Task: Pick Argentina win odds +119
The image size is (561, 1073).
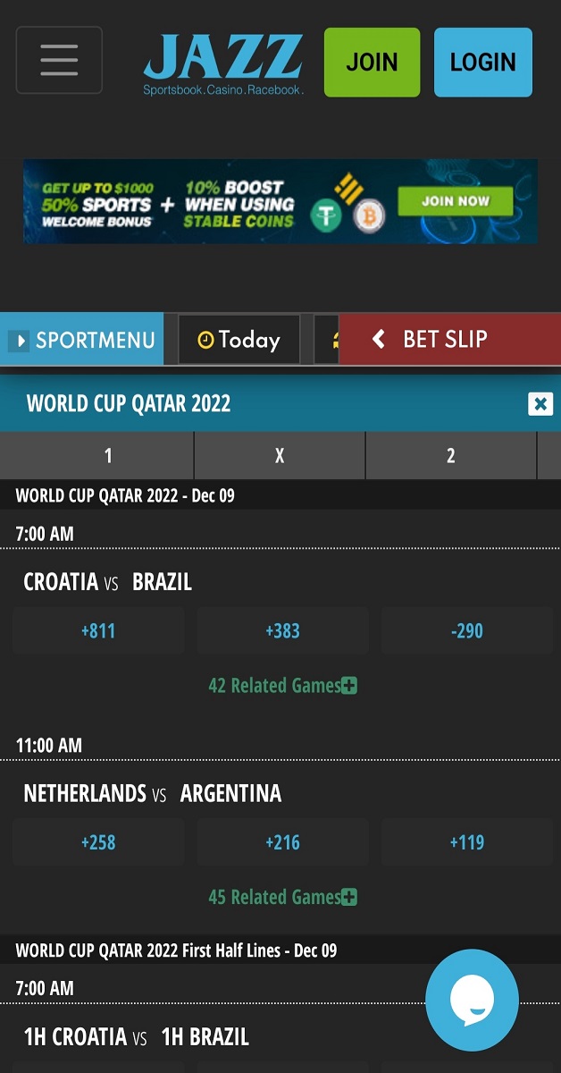Action: point(467,842)
